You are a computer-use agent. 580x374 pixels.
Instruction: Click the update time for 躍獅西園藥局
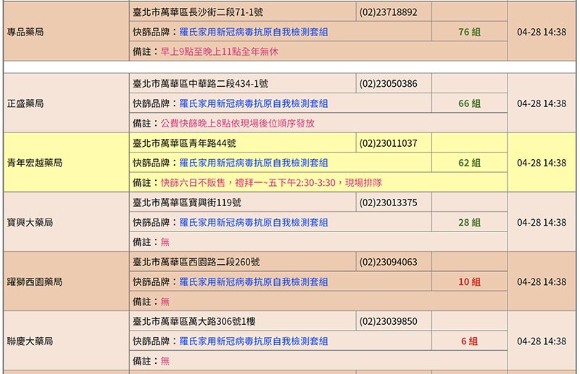(542, 282)
